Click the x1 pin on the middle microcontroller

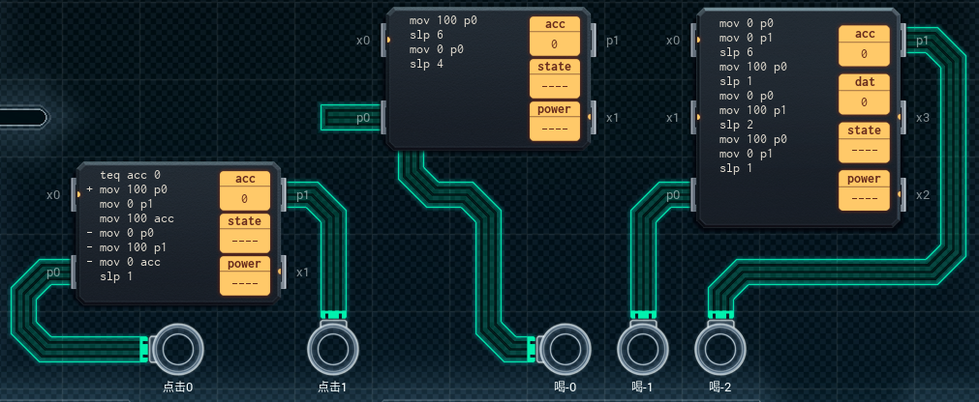click(x=594, y=118)
